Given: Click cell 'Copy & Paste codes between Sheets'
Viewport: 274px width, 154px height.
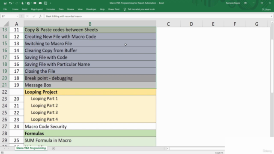Looking at the screenshot, I should [90, 30].
